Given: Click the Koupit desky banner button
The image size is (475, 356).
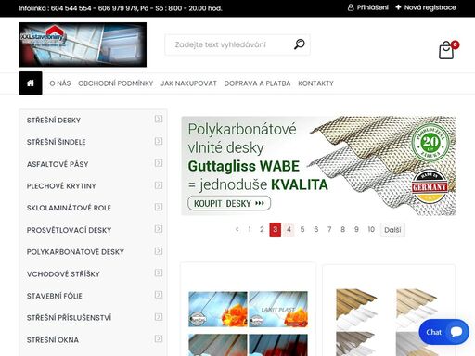Looking at the screenshot, I should pyautogui.click(x=229, y=203).
